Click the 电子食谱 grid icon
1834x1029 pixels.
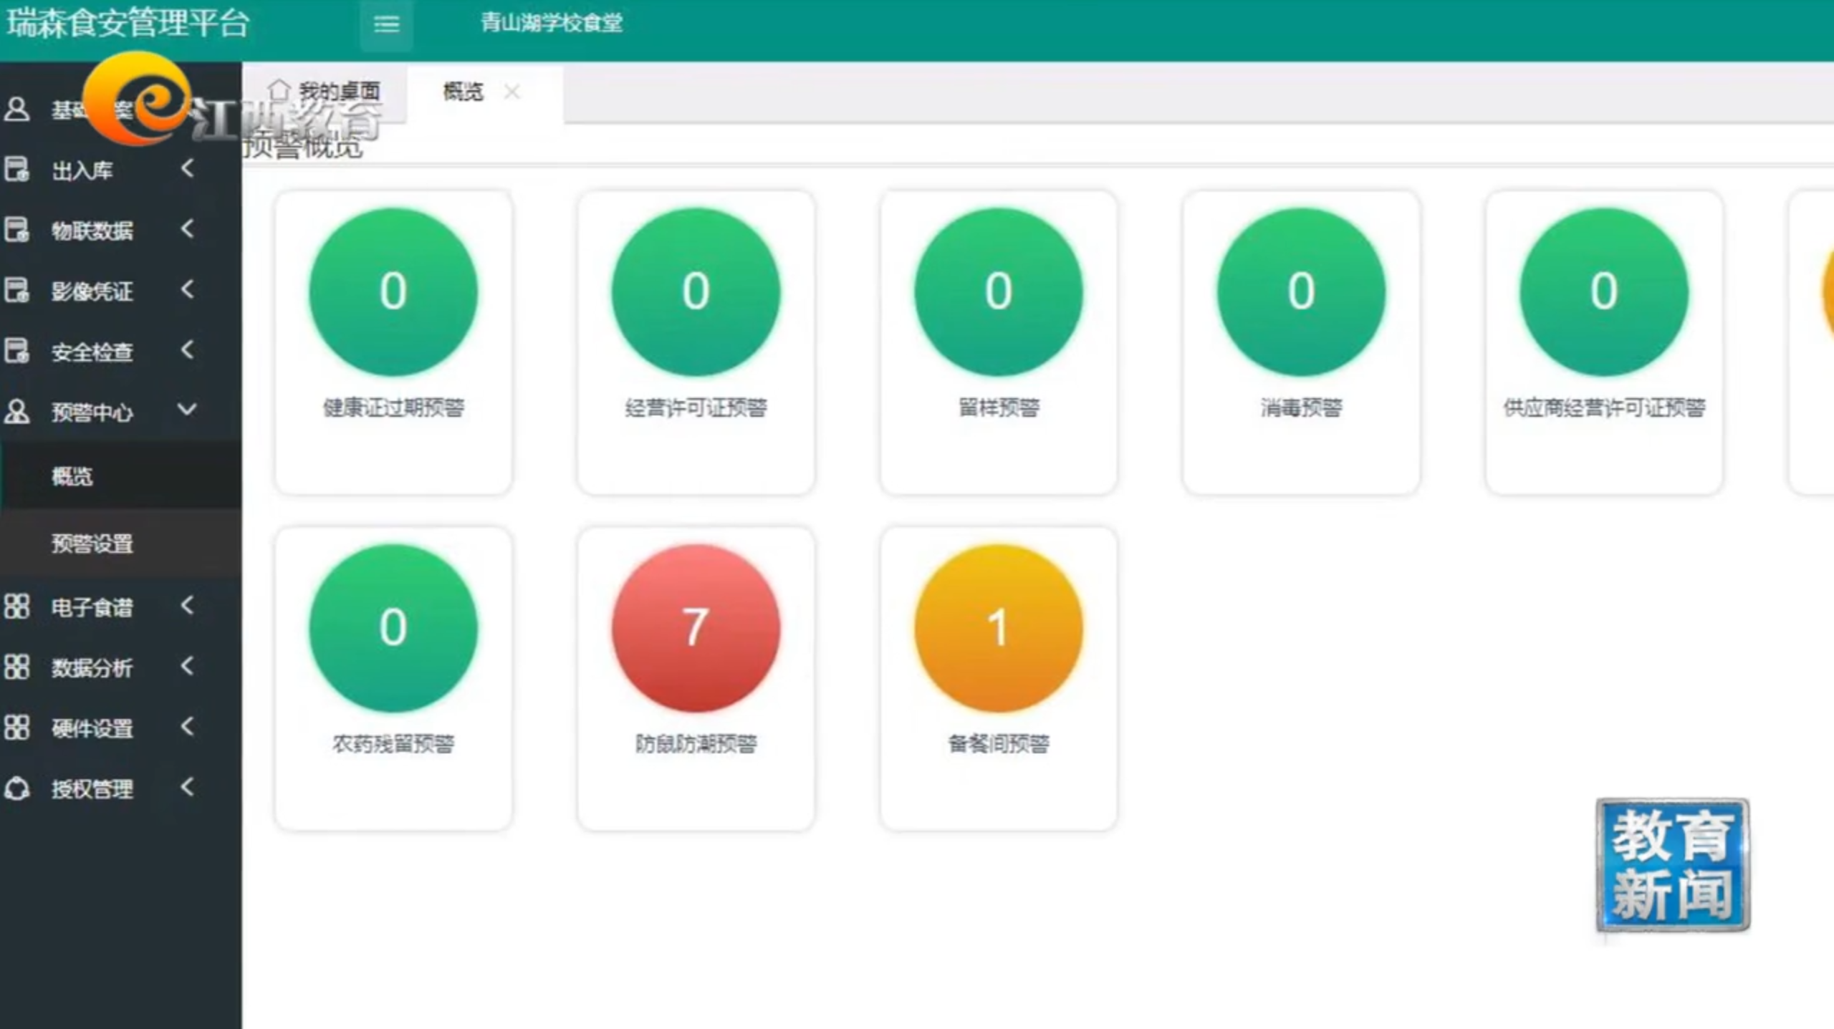pyautogui.click(x=16, y=607)
